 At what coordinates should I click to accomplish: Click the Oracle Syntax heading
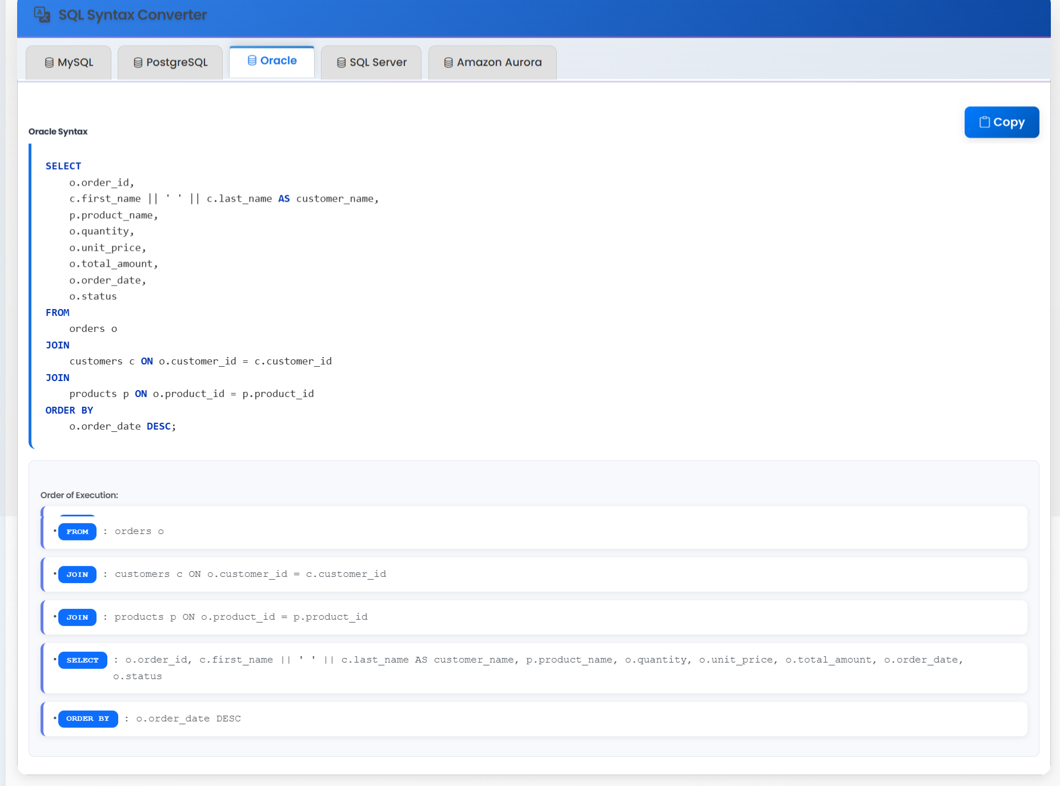[58, 131]
